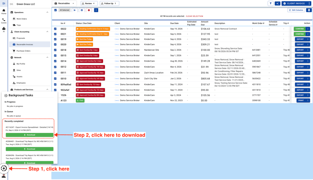Go to Home in the left rail
The image size is (313, 180).
4,12
